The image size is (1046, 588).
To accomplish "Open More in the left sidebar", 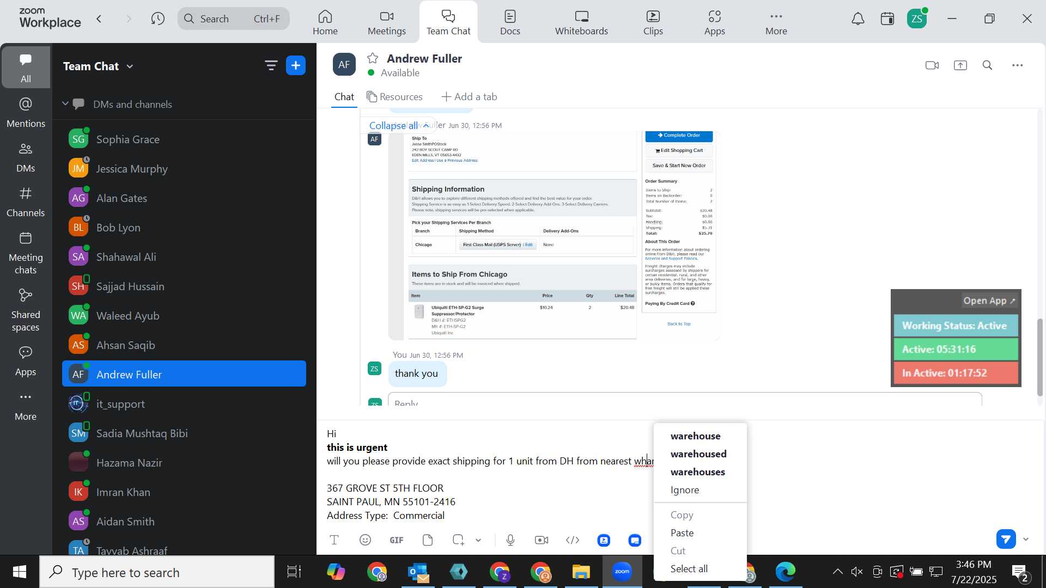I will click(x=26, y=406).
